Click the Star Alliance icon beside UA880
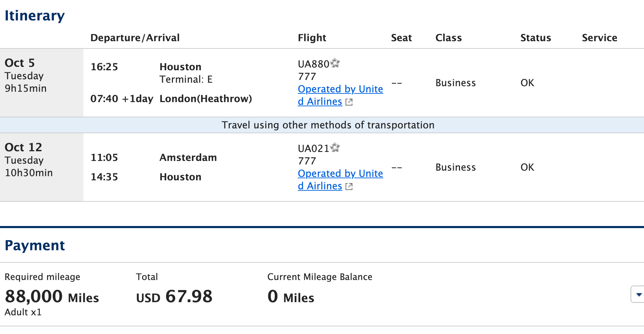The width and height of the screenshot is (644, 334). click(x=335, y=63)
